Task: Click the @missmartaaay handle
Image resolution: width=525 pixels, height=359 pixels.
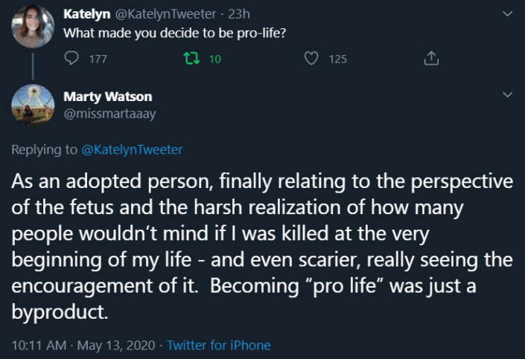Action: click(x=110, y=113)
